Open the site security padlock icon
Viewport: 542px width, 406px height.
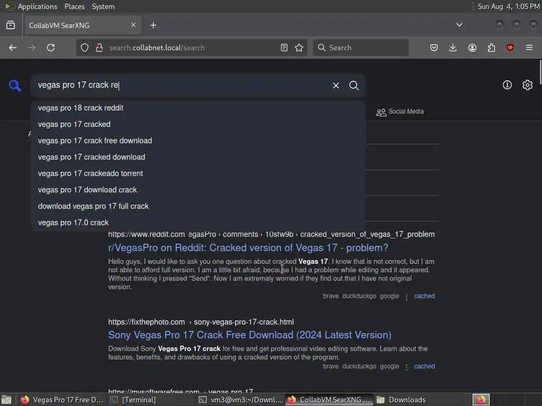(x=100, y=48)
